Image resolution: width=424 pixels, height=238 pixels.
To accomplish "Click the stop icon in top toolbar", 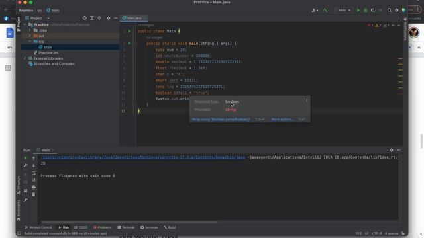I will click(x=380, y=10).
